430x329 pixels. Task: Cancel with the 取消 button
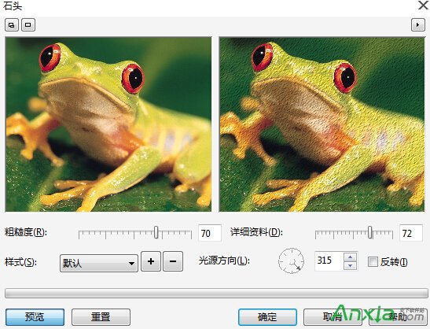[333, 317]
